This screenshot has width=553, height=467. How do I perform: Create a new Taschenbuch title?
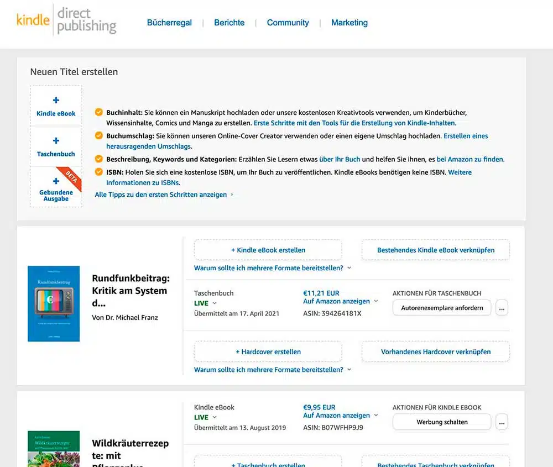tap(56, 146)
